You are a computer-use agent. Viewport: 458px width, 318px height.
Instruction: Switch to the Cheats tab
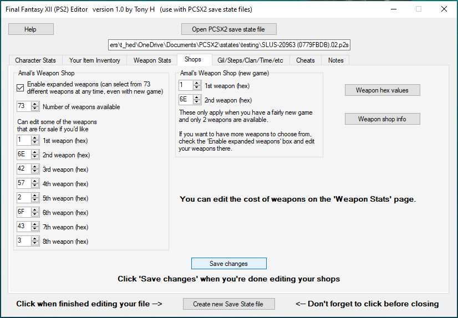click(305, 60)
